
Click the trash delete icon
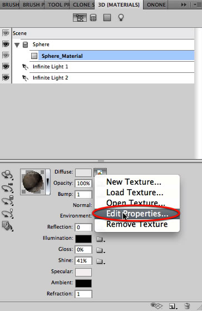coord(187,306)
